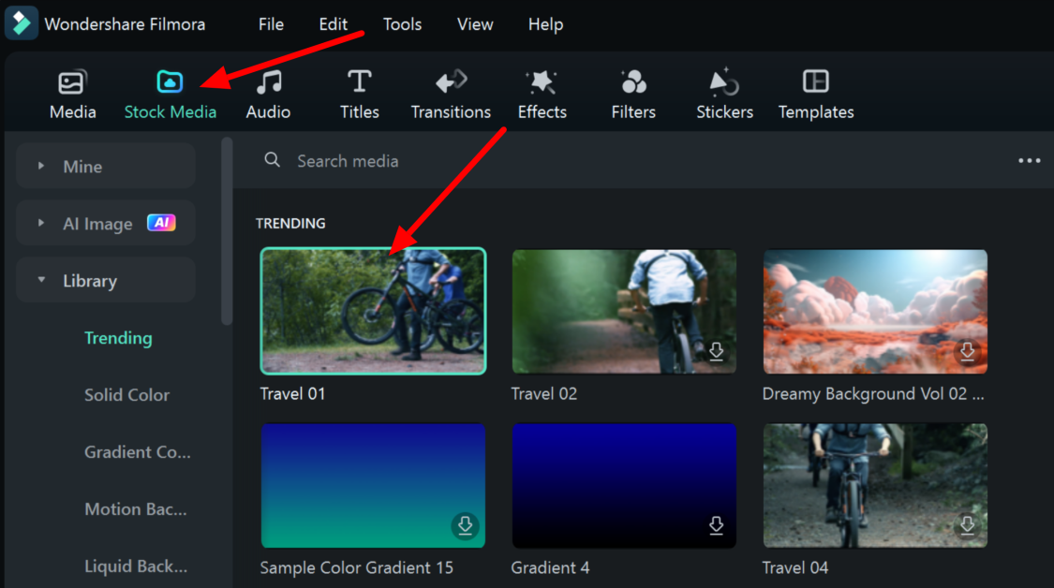Open the Tools menu
Screen dimensions: 1054x588
click(x=402, y=24)
